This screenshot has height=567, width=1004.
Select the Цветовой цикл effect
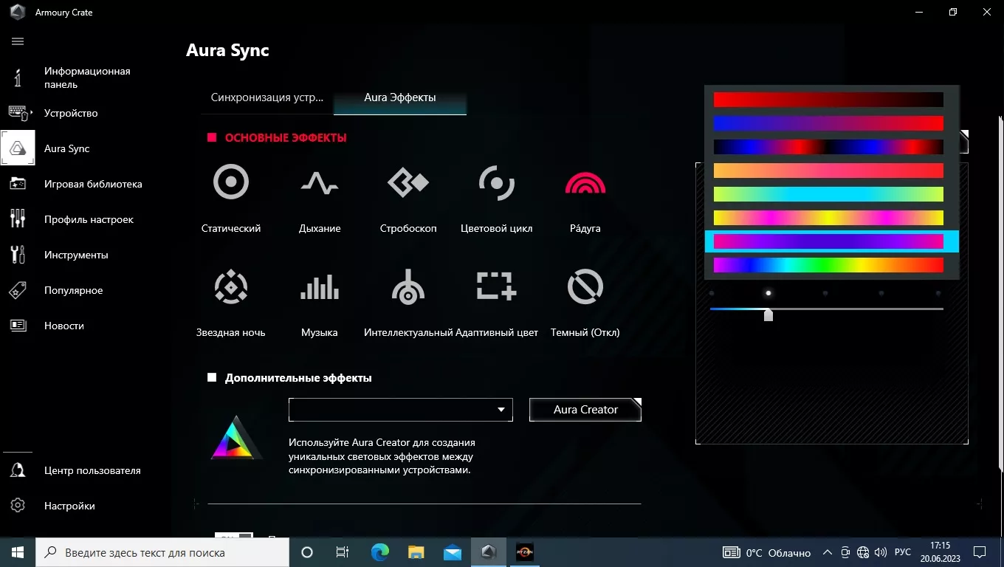point(497,198)
